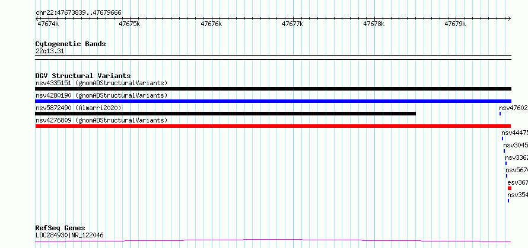The image size is (528, 248).
Task: Click the 22q13.31 band label
Action: (50, 51)
